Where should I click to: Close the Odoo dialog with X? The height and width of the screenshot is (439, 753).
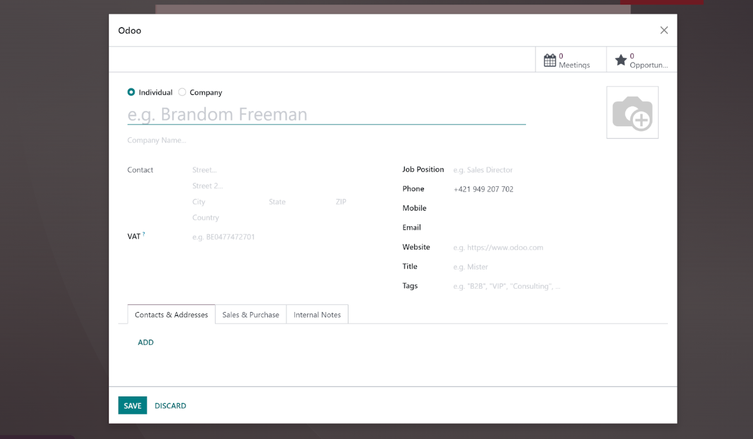[663, 30]
